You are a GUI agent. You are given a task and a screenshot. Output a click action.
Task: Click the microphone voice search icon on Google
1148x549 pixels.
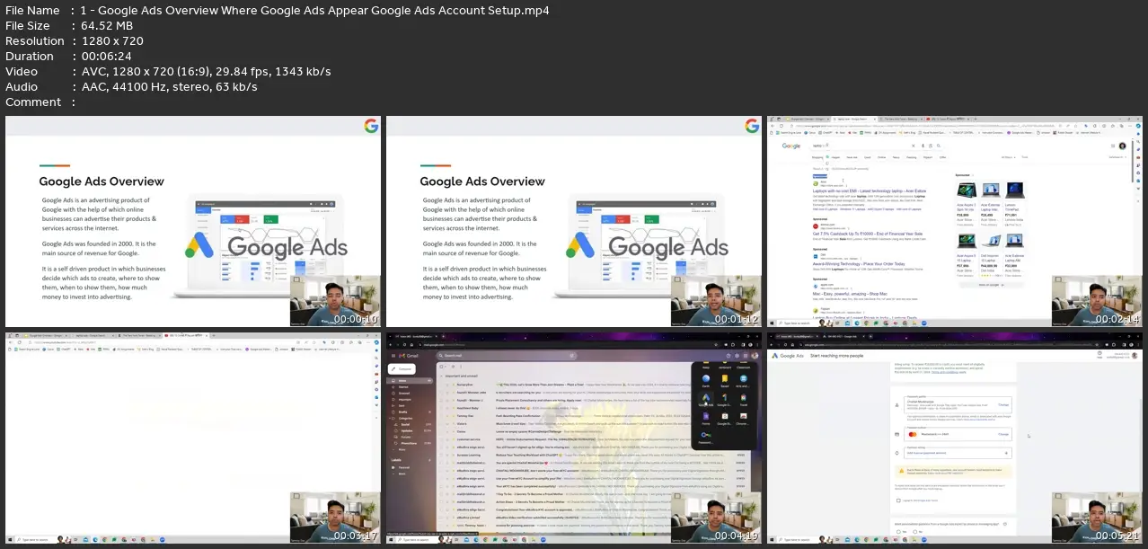click(923, 146)
